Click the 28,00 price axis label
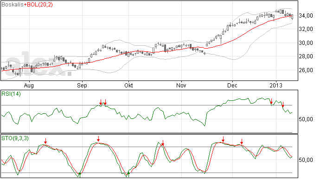 [306, 56]
